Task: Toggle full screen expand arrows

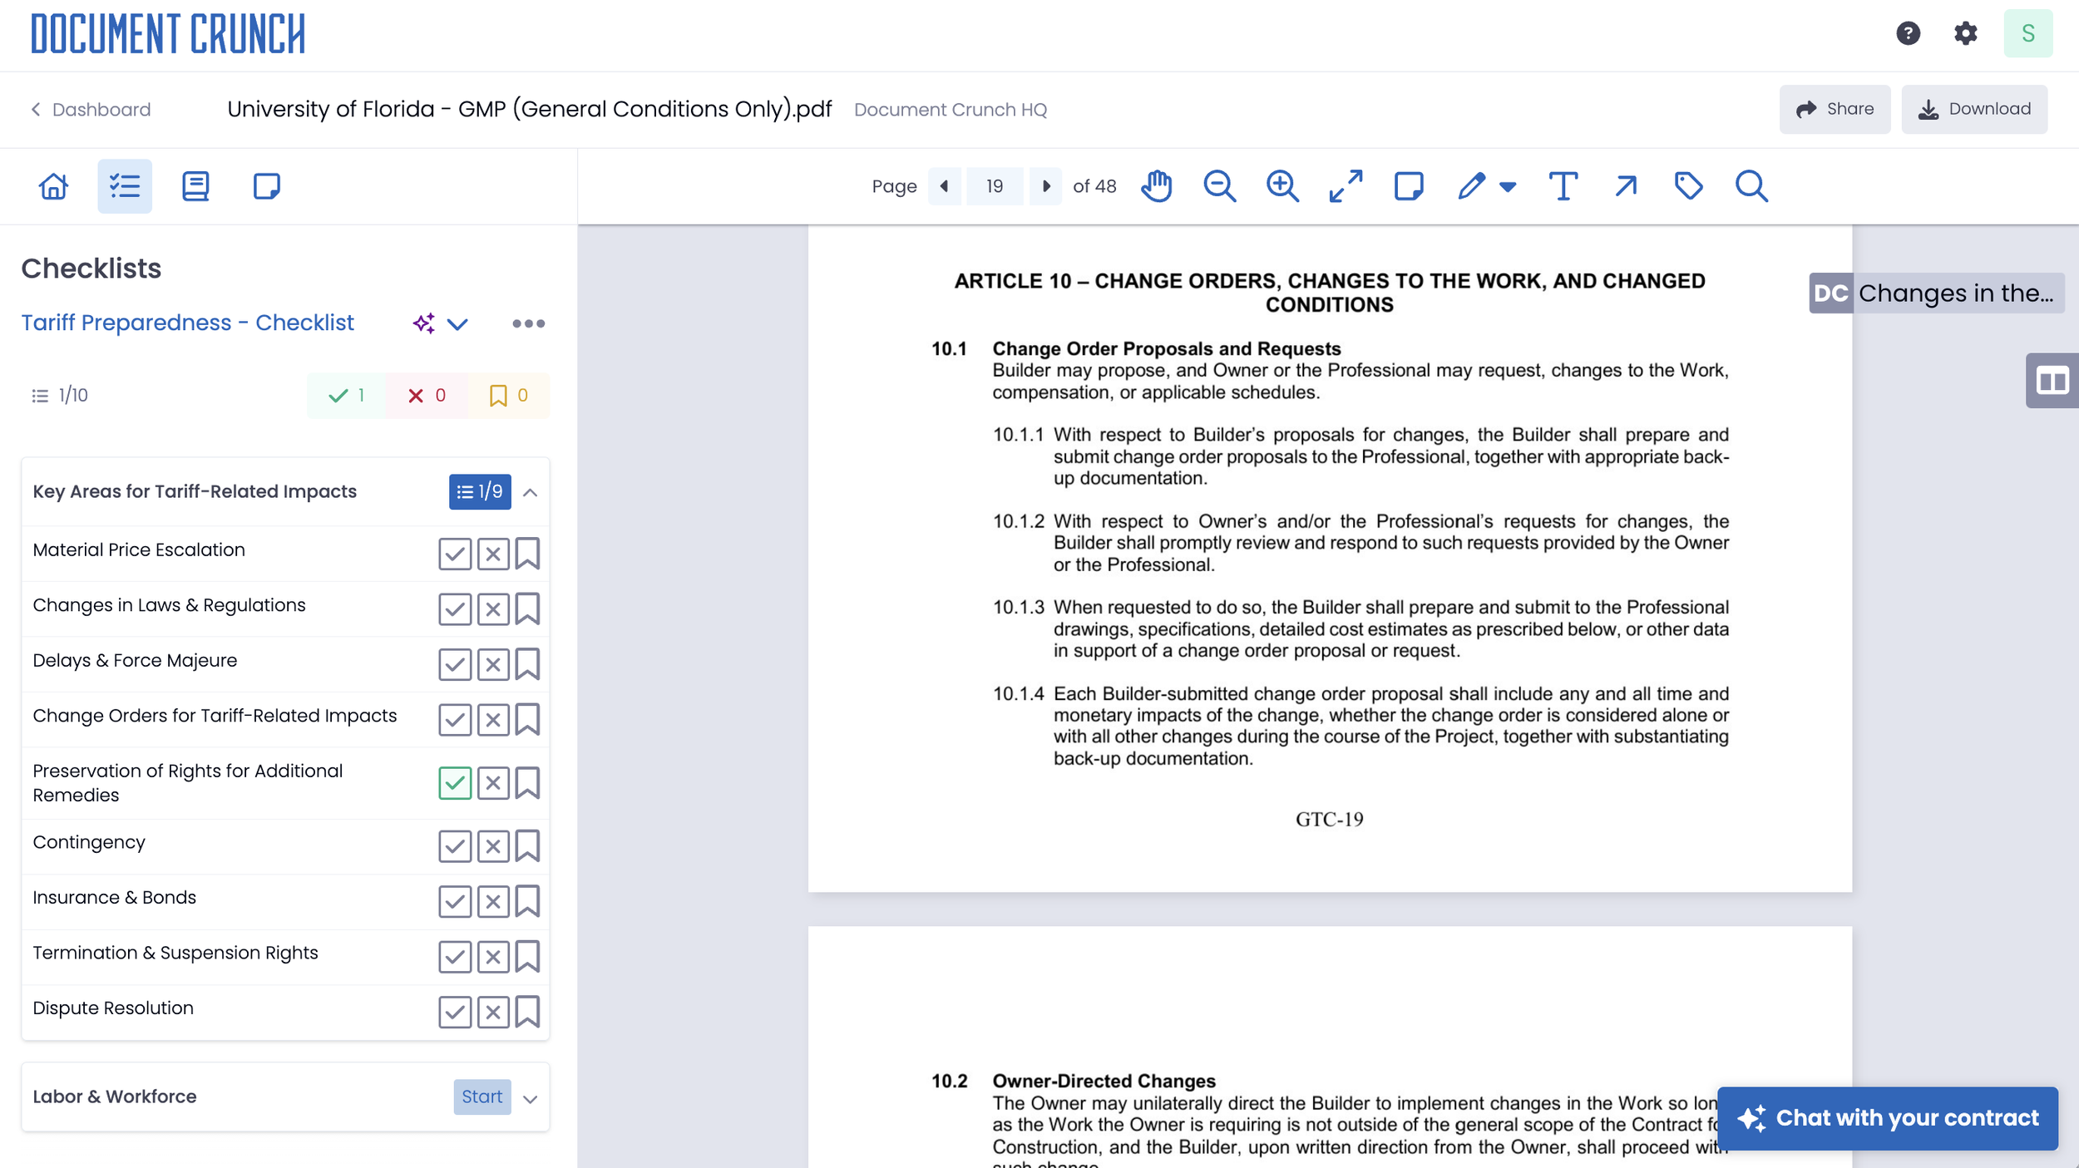Action: pos(1346,186)
